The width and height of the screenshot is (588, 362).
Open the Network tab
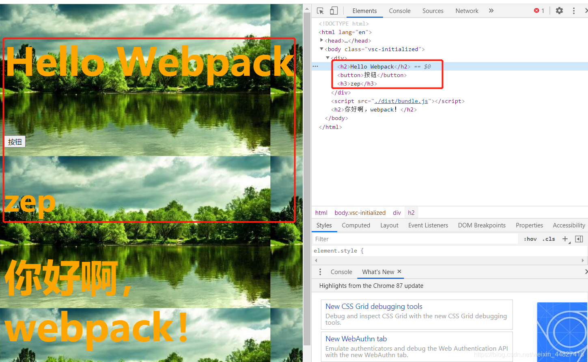[467, 11]
